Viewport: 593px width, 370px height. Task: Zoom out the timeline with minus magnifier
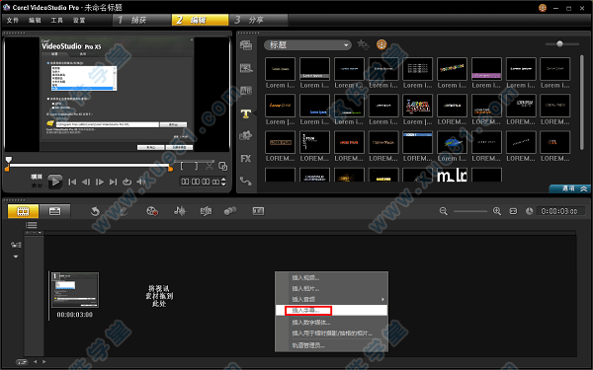pos(444,211)
